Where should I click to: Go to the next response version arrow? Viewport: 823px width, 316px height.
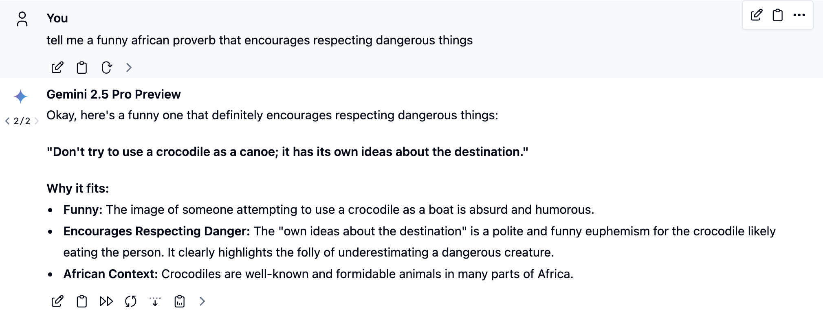37,121
